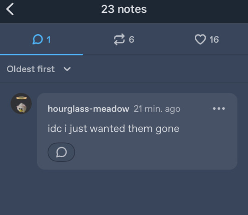Tap the number 16 beside the heart
Image resolution: width=248 pixels, height=215 pixels.
[x=214, y=40]
